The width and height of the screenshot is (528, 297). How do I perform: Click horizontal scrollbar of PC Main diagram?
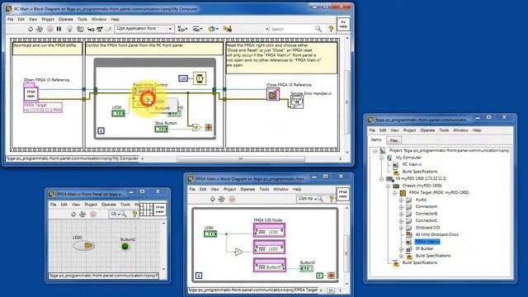[x=240, y=158]
